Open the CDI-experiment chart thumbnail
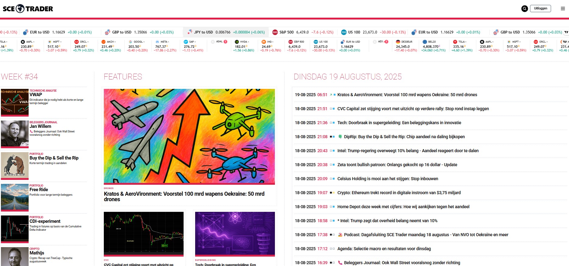Screen dimensions: 569x266 click(15, 229)
